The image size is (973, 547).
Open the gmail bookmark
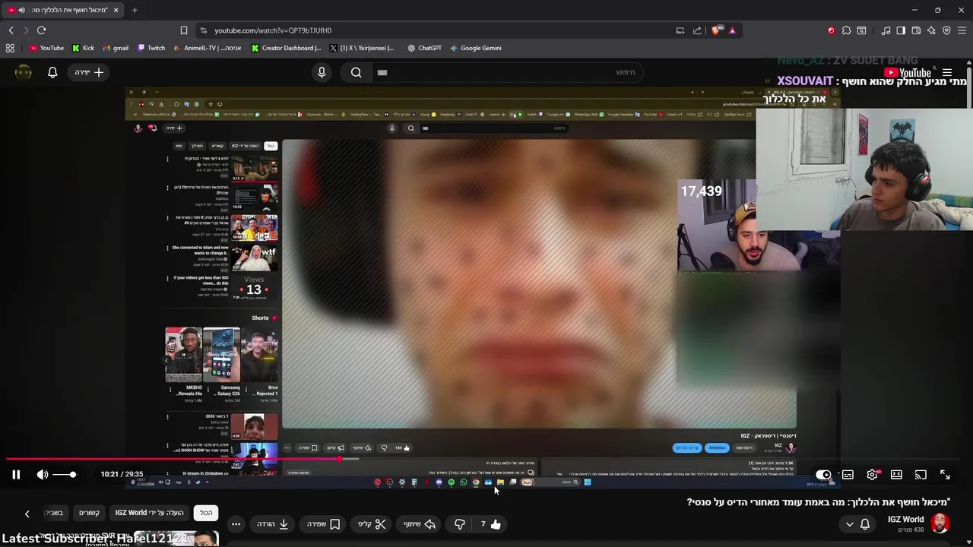click(x=116, y=48)
